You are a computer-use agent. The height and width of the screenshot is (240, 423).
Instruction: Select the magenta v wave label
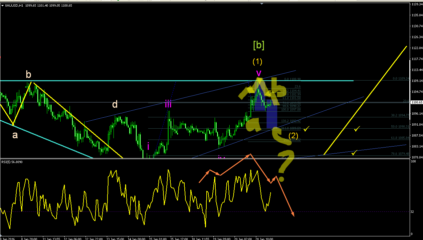(259, 73)
